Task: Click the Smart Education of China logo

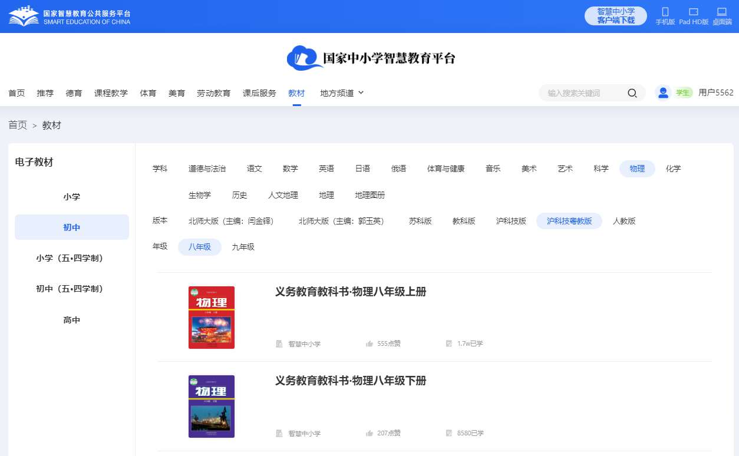Action: (x=70, y=16)
